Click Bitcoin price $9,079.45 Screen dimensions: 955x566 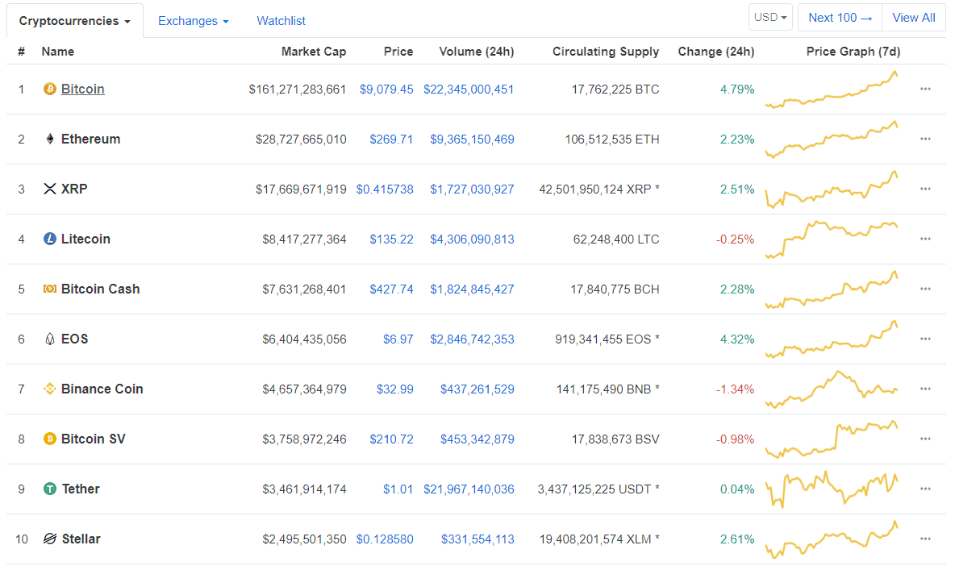386,89
